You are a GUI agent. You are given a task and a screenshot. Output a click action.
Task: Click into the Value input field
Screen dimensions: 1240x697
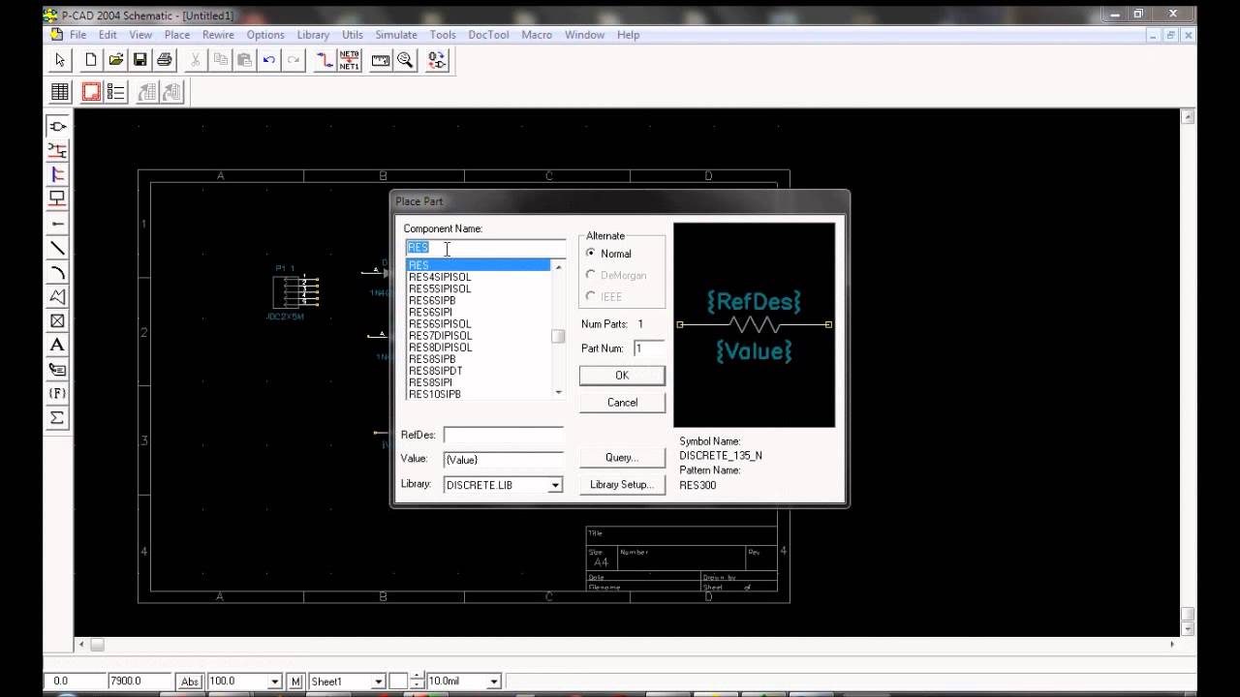tap(503, 460)
